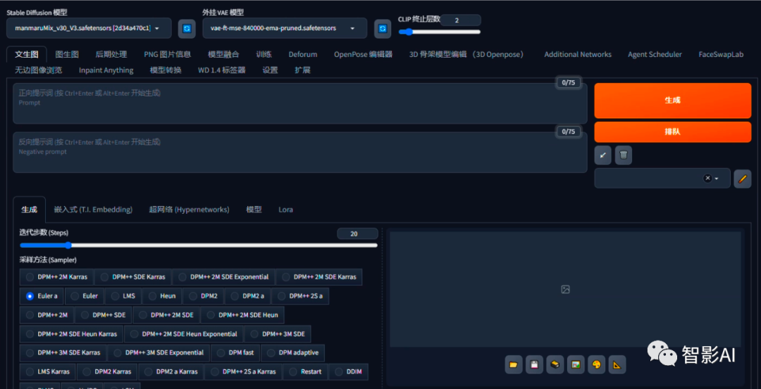Viewport: 761px width, 389px height.
Task: Switch to the Inpaint Anything tab
Action: pos(106,70)
